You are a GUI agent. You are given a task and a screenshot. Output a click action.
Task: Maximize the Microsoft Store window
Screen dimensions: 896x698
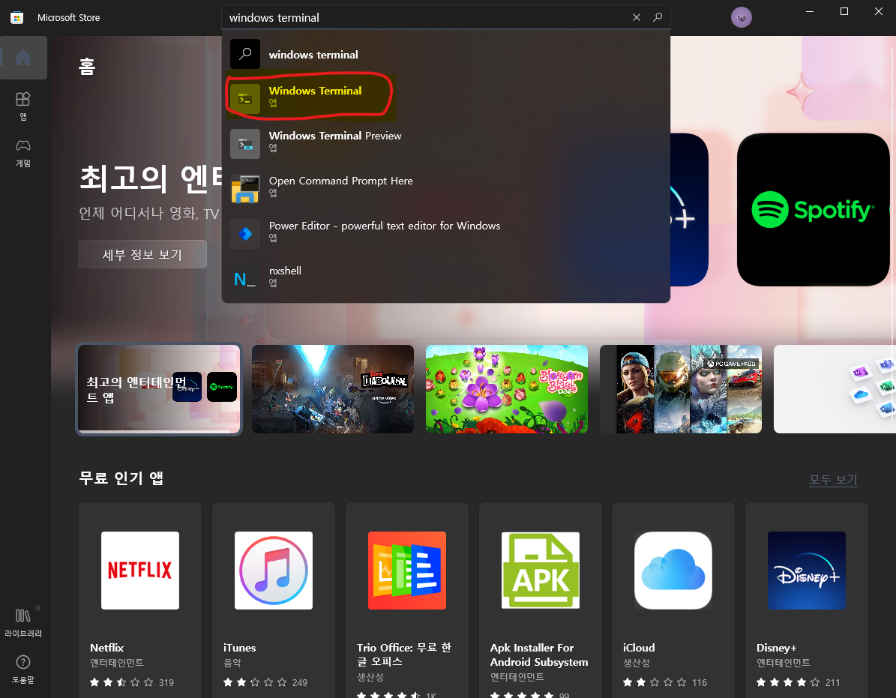click(x=844, y=12)
